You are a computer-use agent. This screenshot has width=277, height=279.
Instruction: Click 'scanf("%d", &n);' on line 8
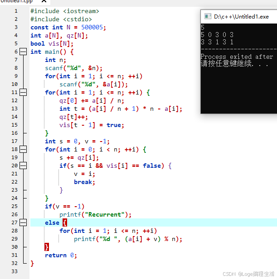pyautogui.click(x=73, y=68)
